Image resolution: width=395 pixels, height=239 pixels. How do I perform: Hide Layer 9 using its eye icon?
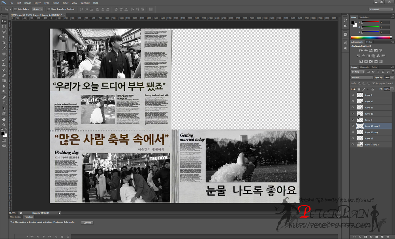[x=352, y=95]
